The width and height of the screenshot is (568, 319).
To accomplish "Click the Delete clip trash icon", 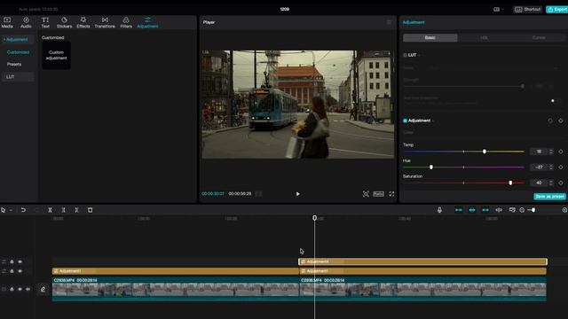I will tap(91, 210).
